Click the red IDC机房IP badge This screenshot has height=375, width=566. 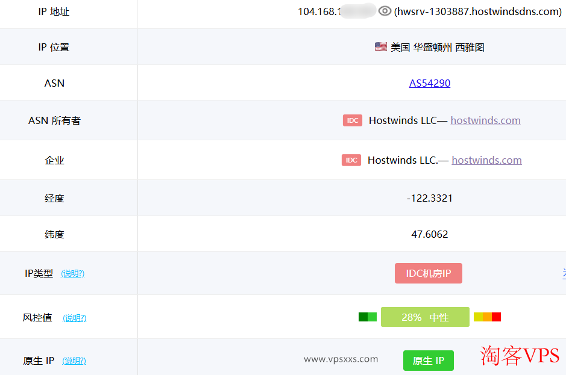tap(428, 273)
